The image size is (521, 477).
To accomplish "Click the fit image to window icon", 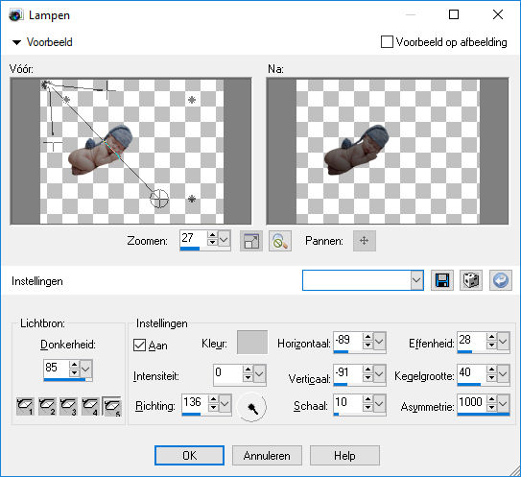I will pos(251,241).
